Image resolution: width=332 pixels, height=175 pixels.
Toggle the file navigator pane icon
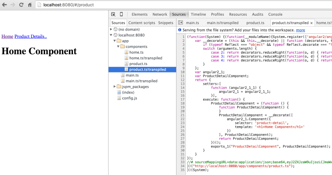[x=180, y=23]
